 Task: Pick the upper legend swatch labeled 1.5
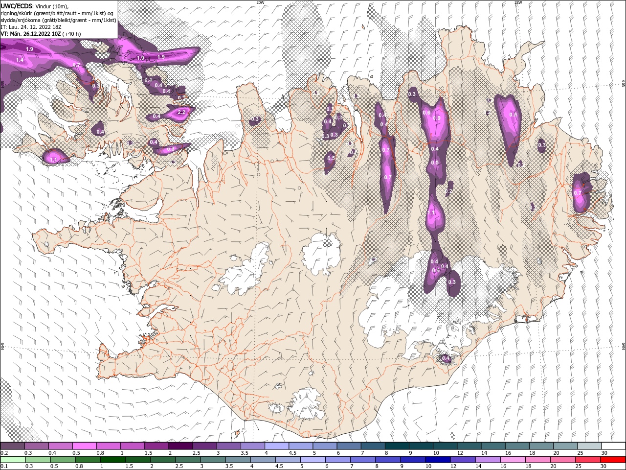tap(156, 446)
